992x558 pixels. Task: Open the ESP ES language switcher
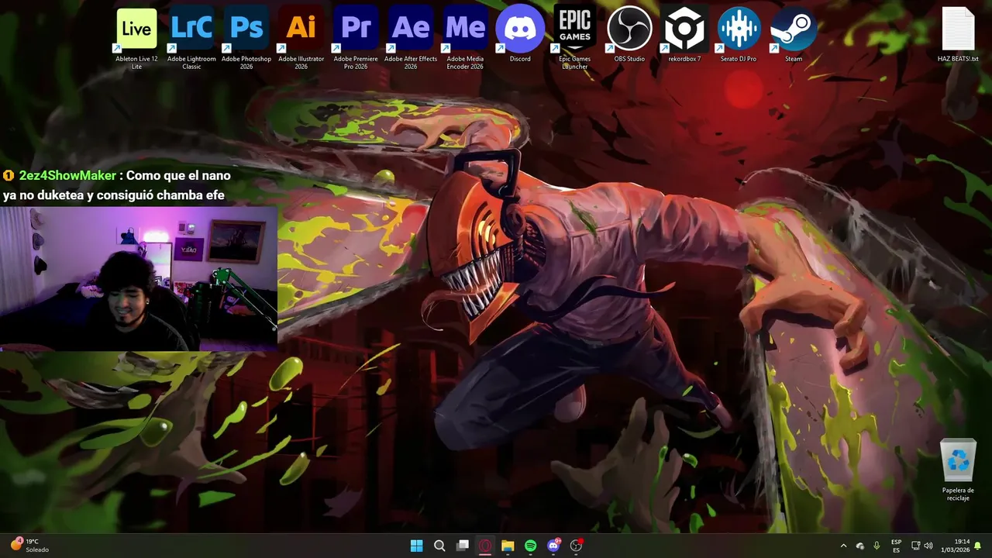(896, 546)
